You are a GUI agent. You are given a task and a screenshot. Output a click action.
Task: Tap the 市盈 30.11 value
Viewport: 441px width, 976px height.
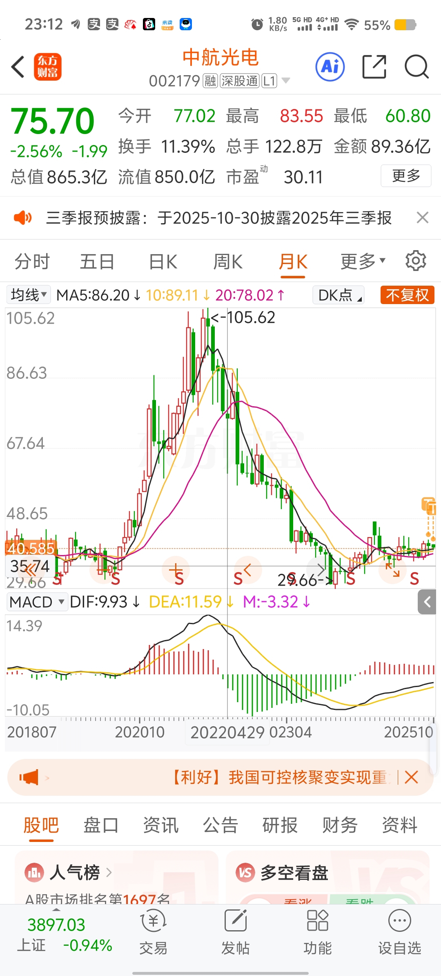tap(274, 177)
